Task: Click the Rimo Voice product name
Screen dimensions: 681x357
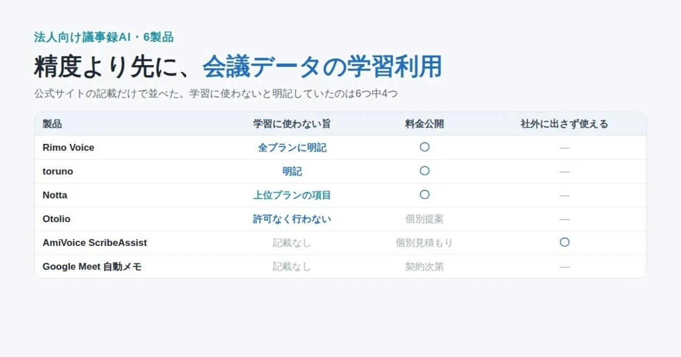Action: (x=68, y=148)
